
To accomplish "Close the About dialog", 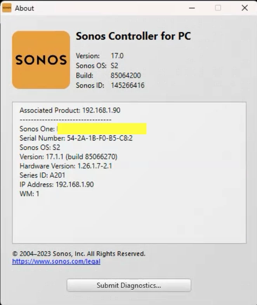I will 245,8.
